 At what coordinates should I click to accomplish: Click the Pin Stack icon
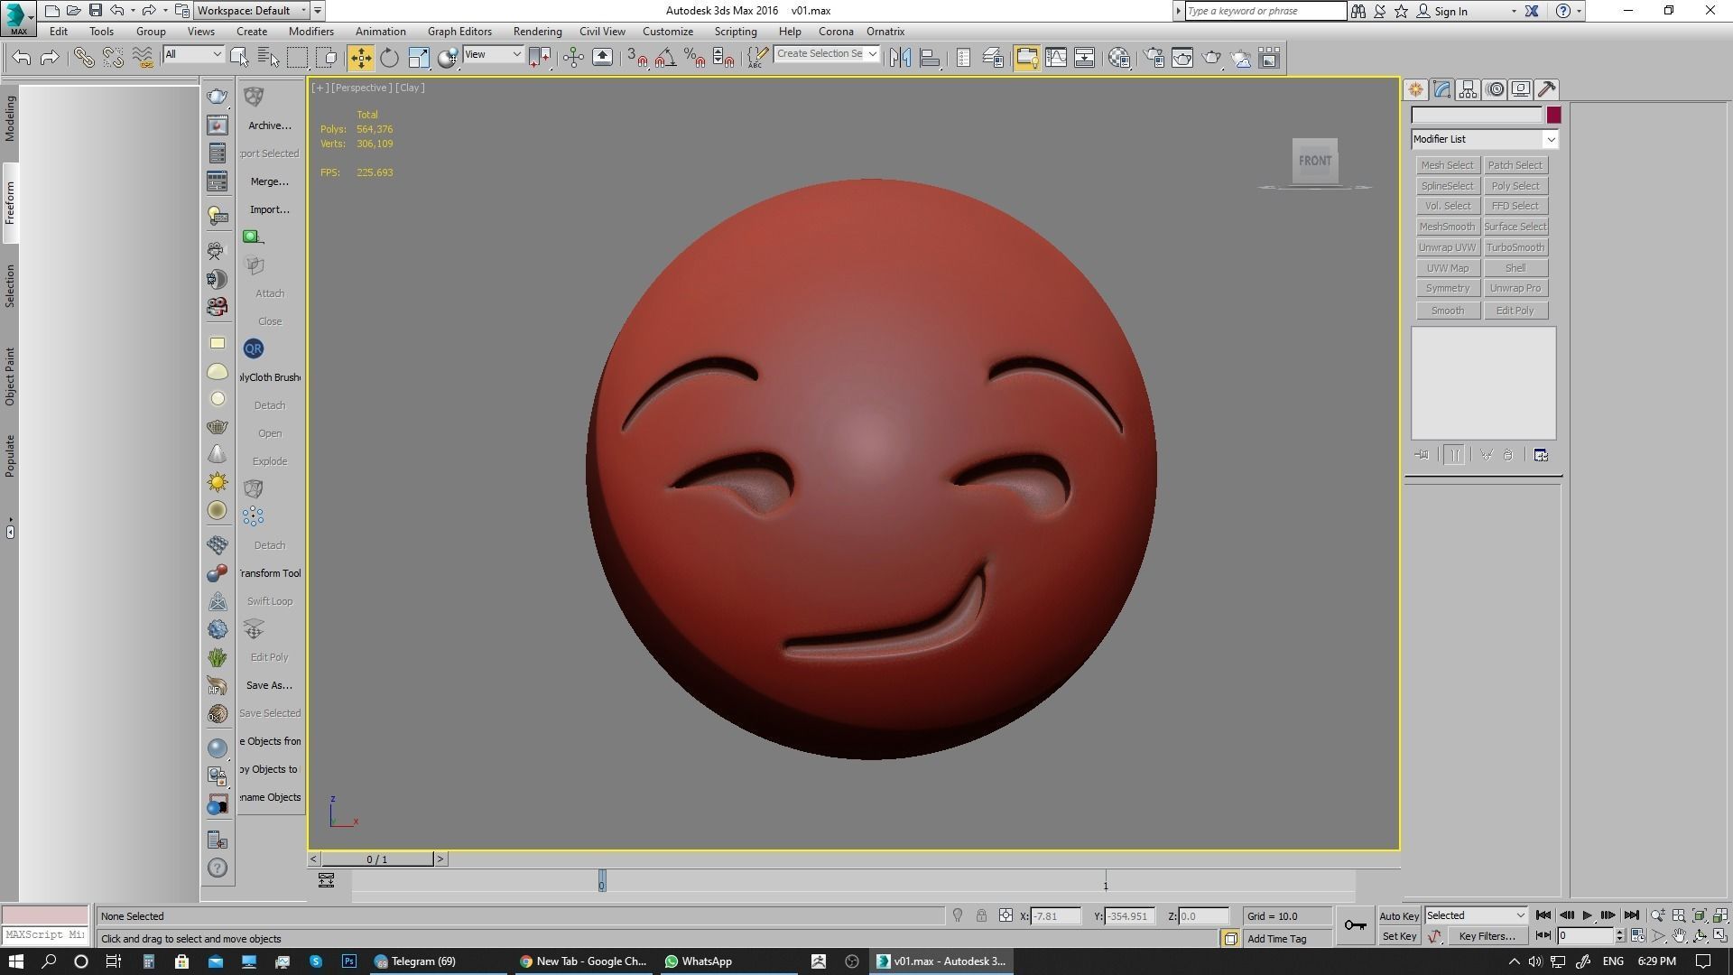coord(1422,455)
